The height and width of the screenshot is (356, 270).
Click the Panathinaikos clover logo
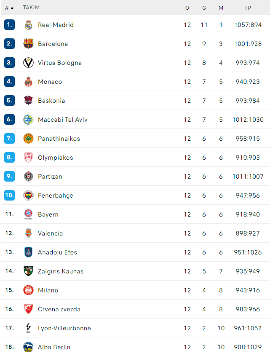pos(28,139)
